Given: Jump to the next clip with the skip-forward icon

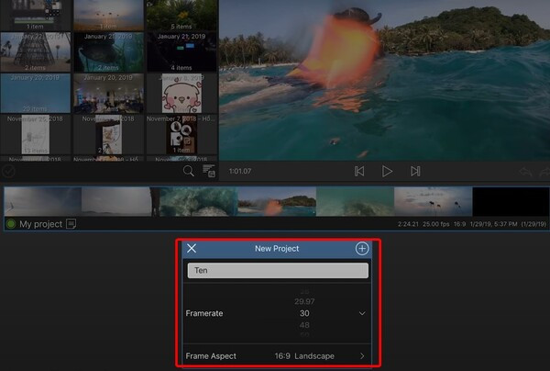Looking at the screenshot, I should click(415, 172).
